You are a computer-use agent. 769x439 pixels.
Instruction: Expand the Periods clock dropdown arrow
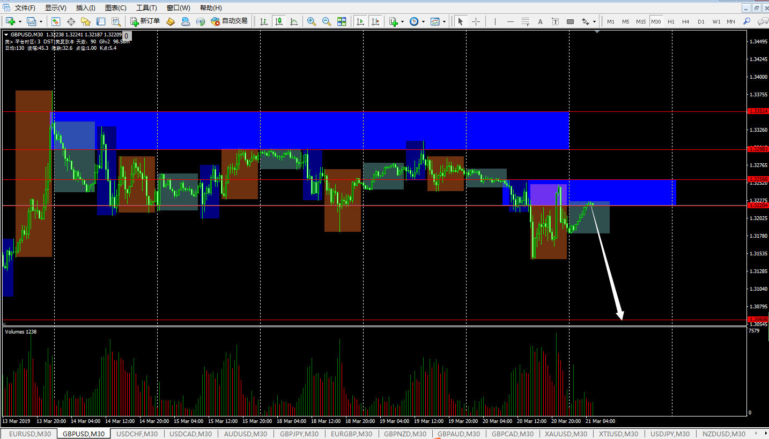[x=423, y=21]
